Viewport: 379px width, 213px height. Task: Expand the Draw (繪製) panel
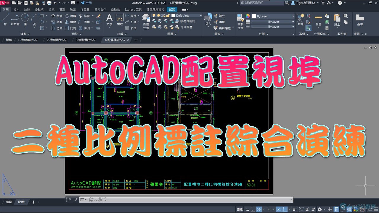coord(25,34)
